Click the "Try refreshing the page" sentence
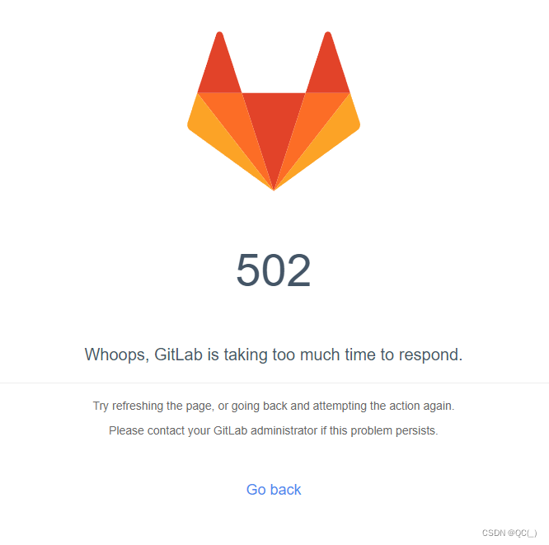The image size is (549, 545). coord(274,406)
